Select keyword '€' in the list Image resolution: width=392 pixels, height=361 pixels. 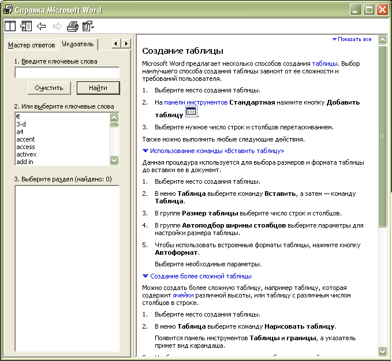tap(62, 117)
